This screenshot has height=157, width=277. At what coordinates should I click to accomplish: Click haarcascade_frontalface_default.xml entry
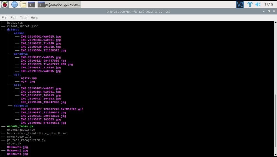coord(37,133)
